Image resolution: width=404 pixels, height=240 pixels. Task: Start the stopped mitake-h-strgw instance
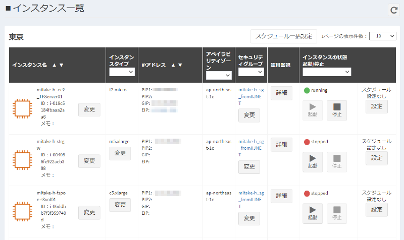point(312,162)
